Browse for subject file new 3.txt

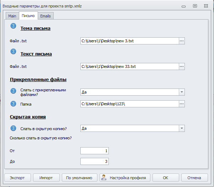[x=181, y=41]
